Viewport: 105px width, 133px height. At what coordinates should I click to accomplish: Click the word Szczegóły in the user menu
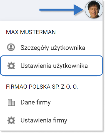point(35,48)
